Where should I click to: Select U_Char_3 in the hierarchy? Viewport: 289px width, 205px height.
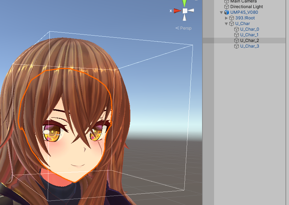point(249,46)
